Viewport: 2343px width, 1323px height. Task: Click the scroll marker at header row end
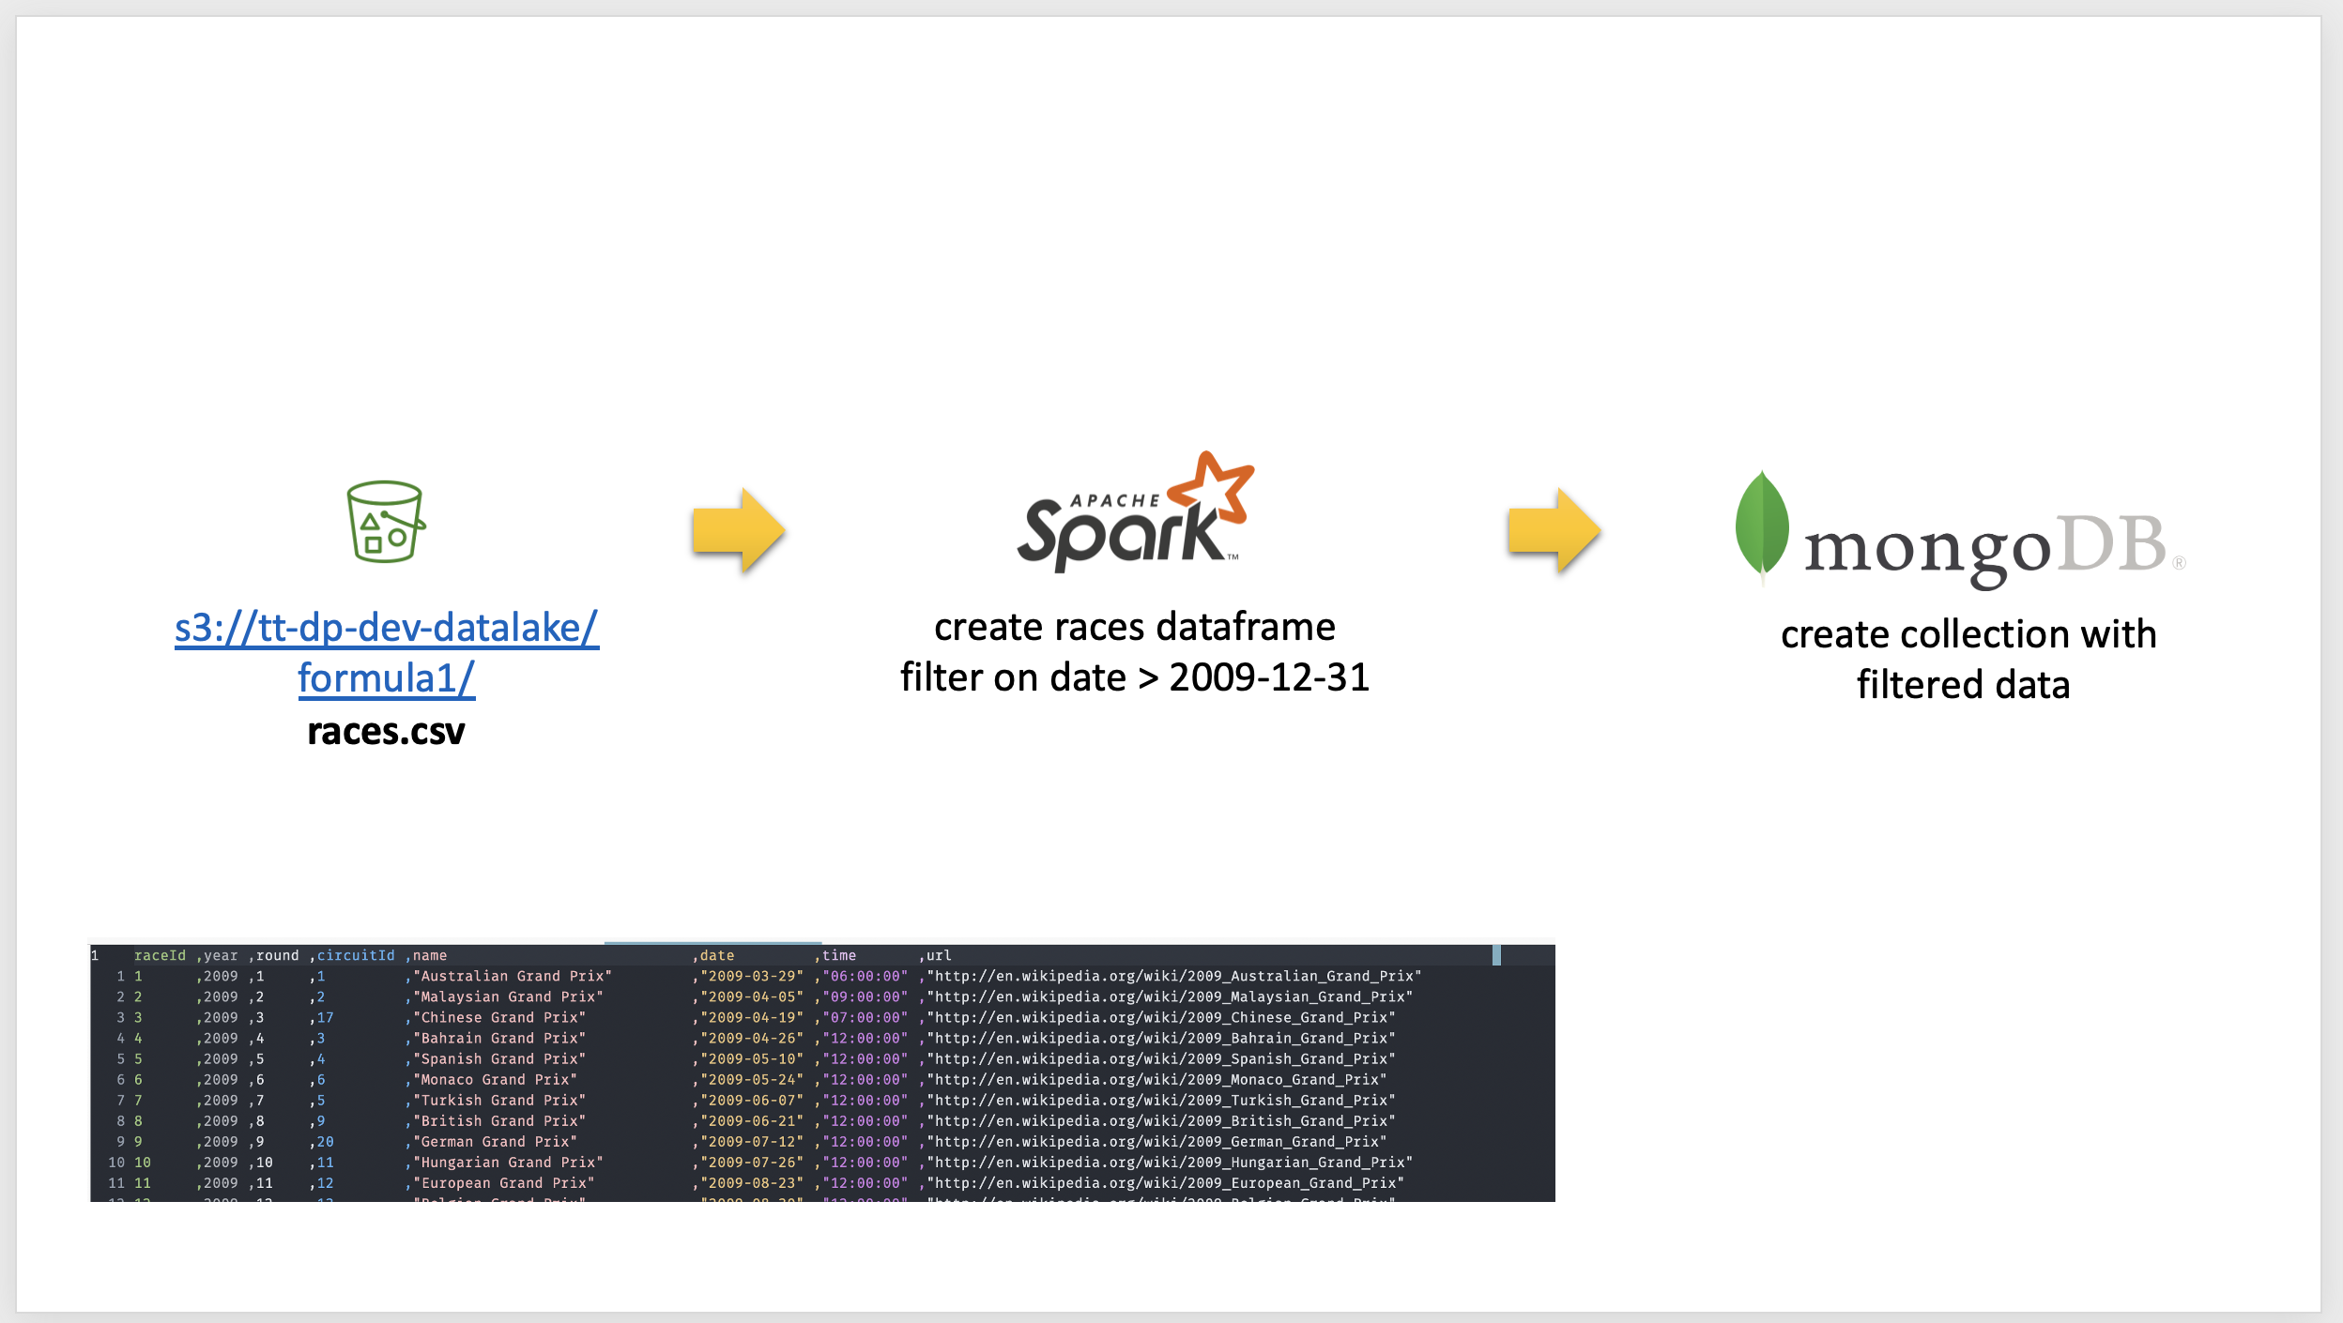pos(1495,955)
